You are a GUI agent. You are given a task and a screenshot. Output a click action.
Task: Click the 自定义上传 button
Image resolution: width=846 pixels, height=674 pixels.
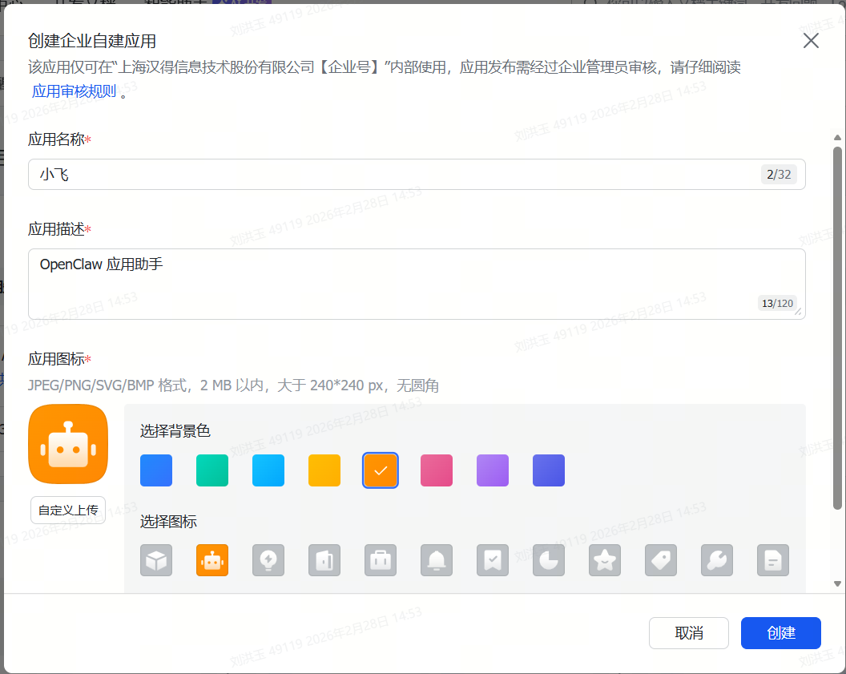coord(68,510)
